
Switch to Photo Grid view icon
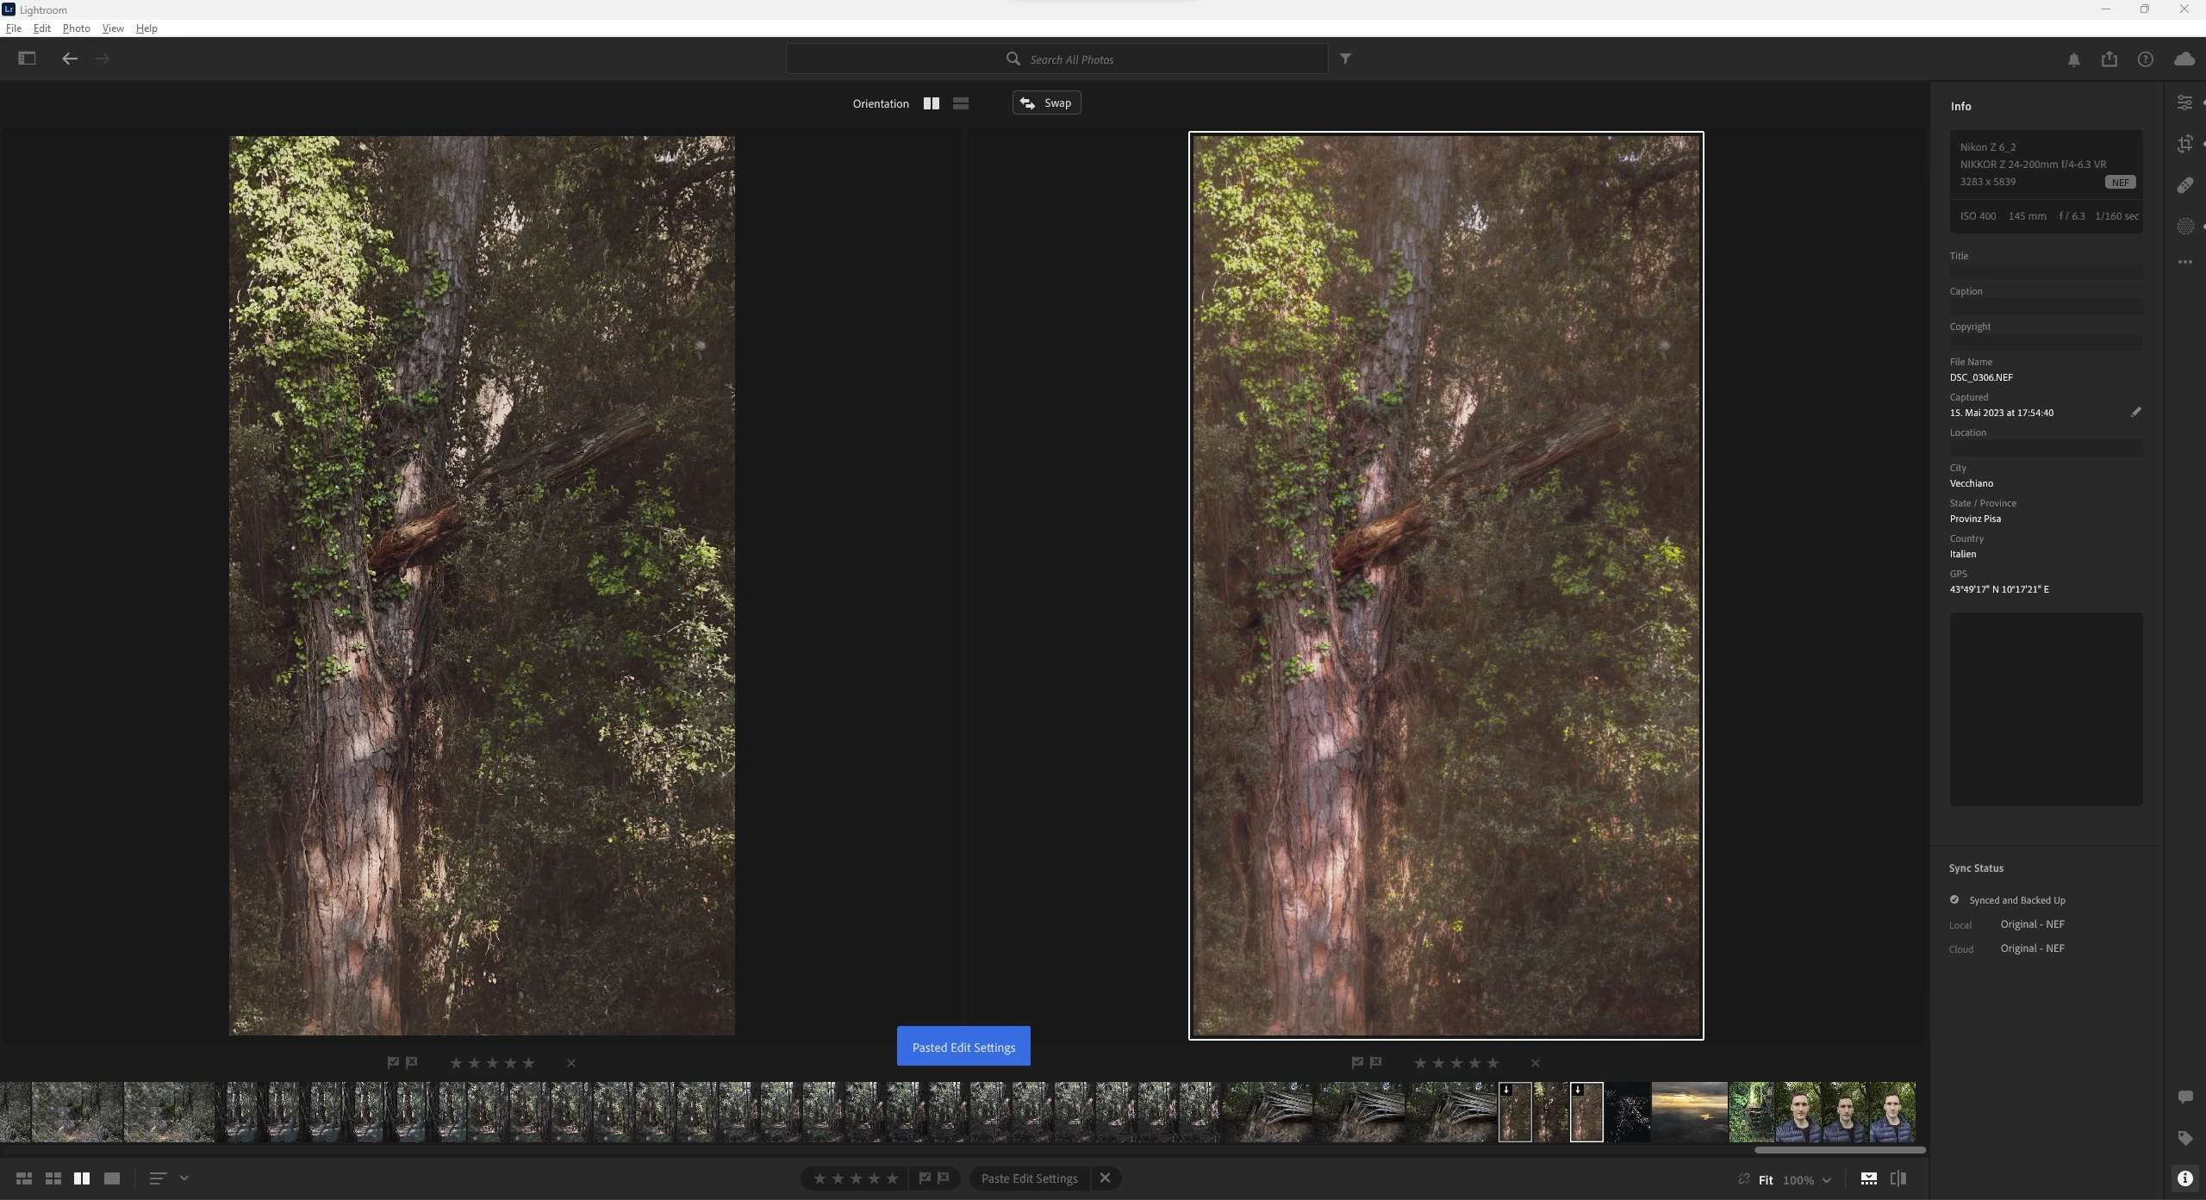click(x=24, y=1178)
